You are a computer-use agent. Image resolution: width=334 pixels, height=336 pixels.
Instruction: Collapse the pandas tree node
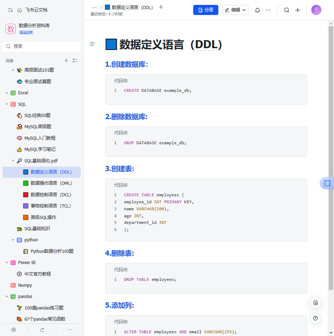coord(7,297)
